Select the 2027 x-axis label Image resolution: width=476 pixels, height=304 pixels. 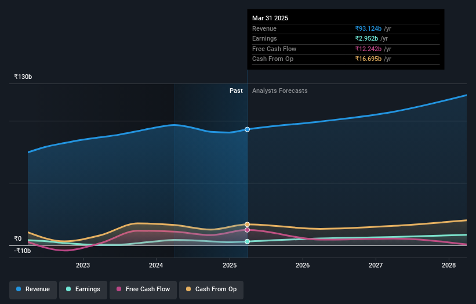(376, 265)
